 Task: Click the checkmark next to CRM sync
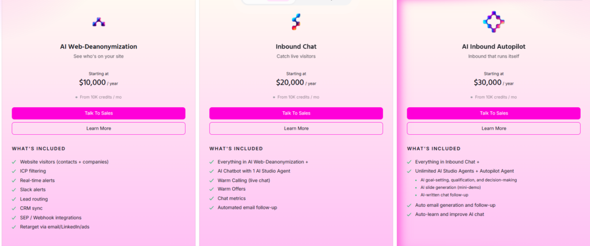coord(14,209)
